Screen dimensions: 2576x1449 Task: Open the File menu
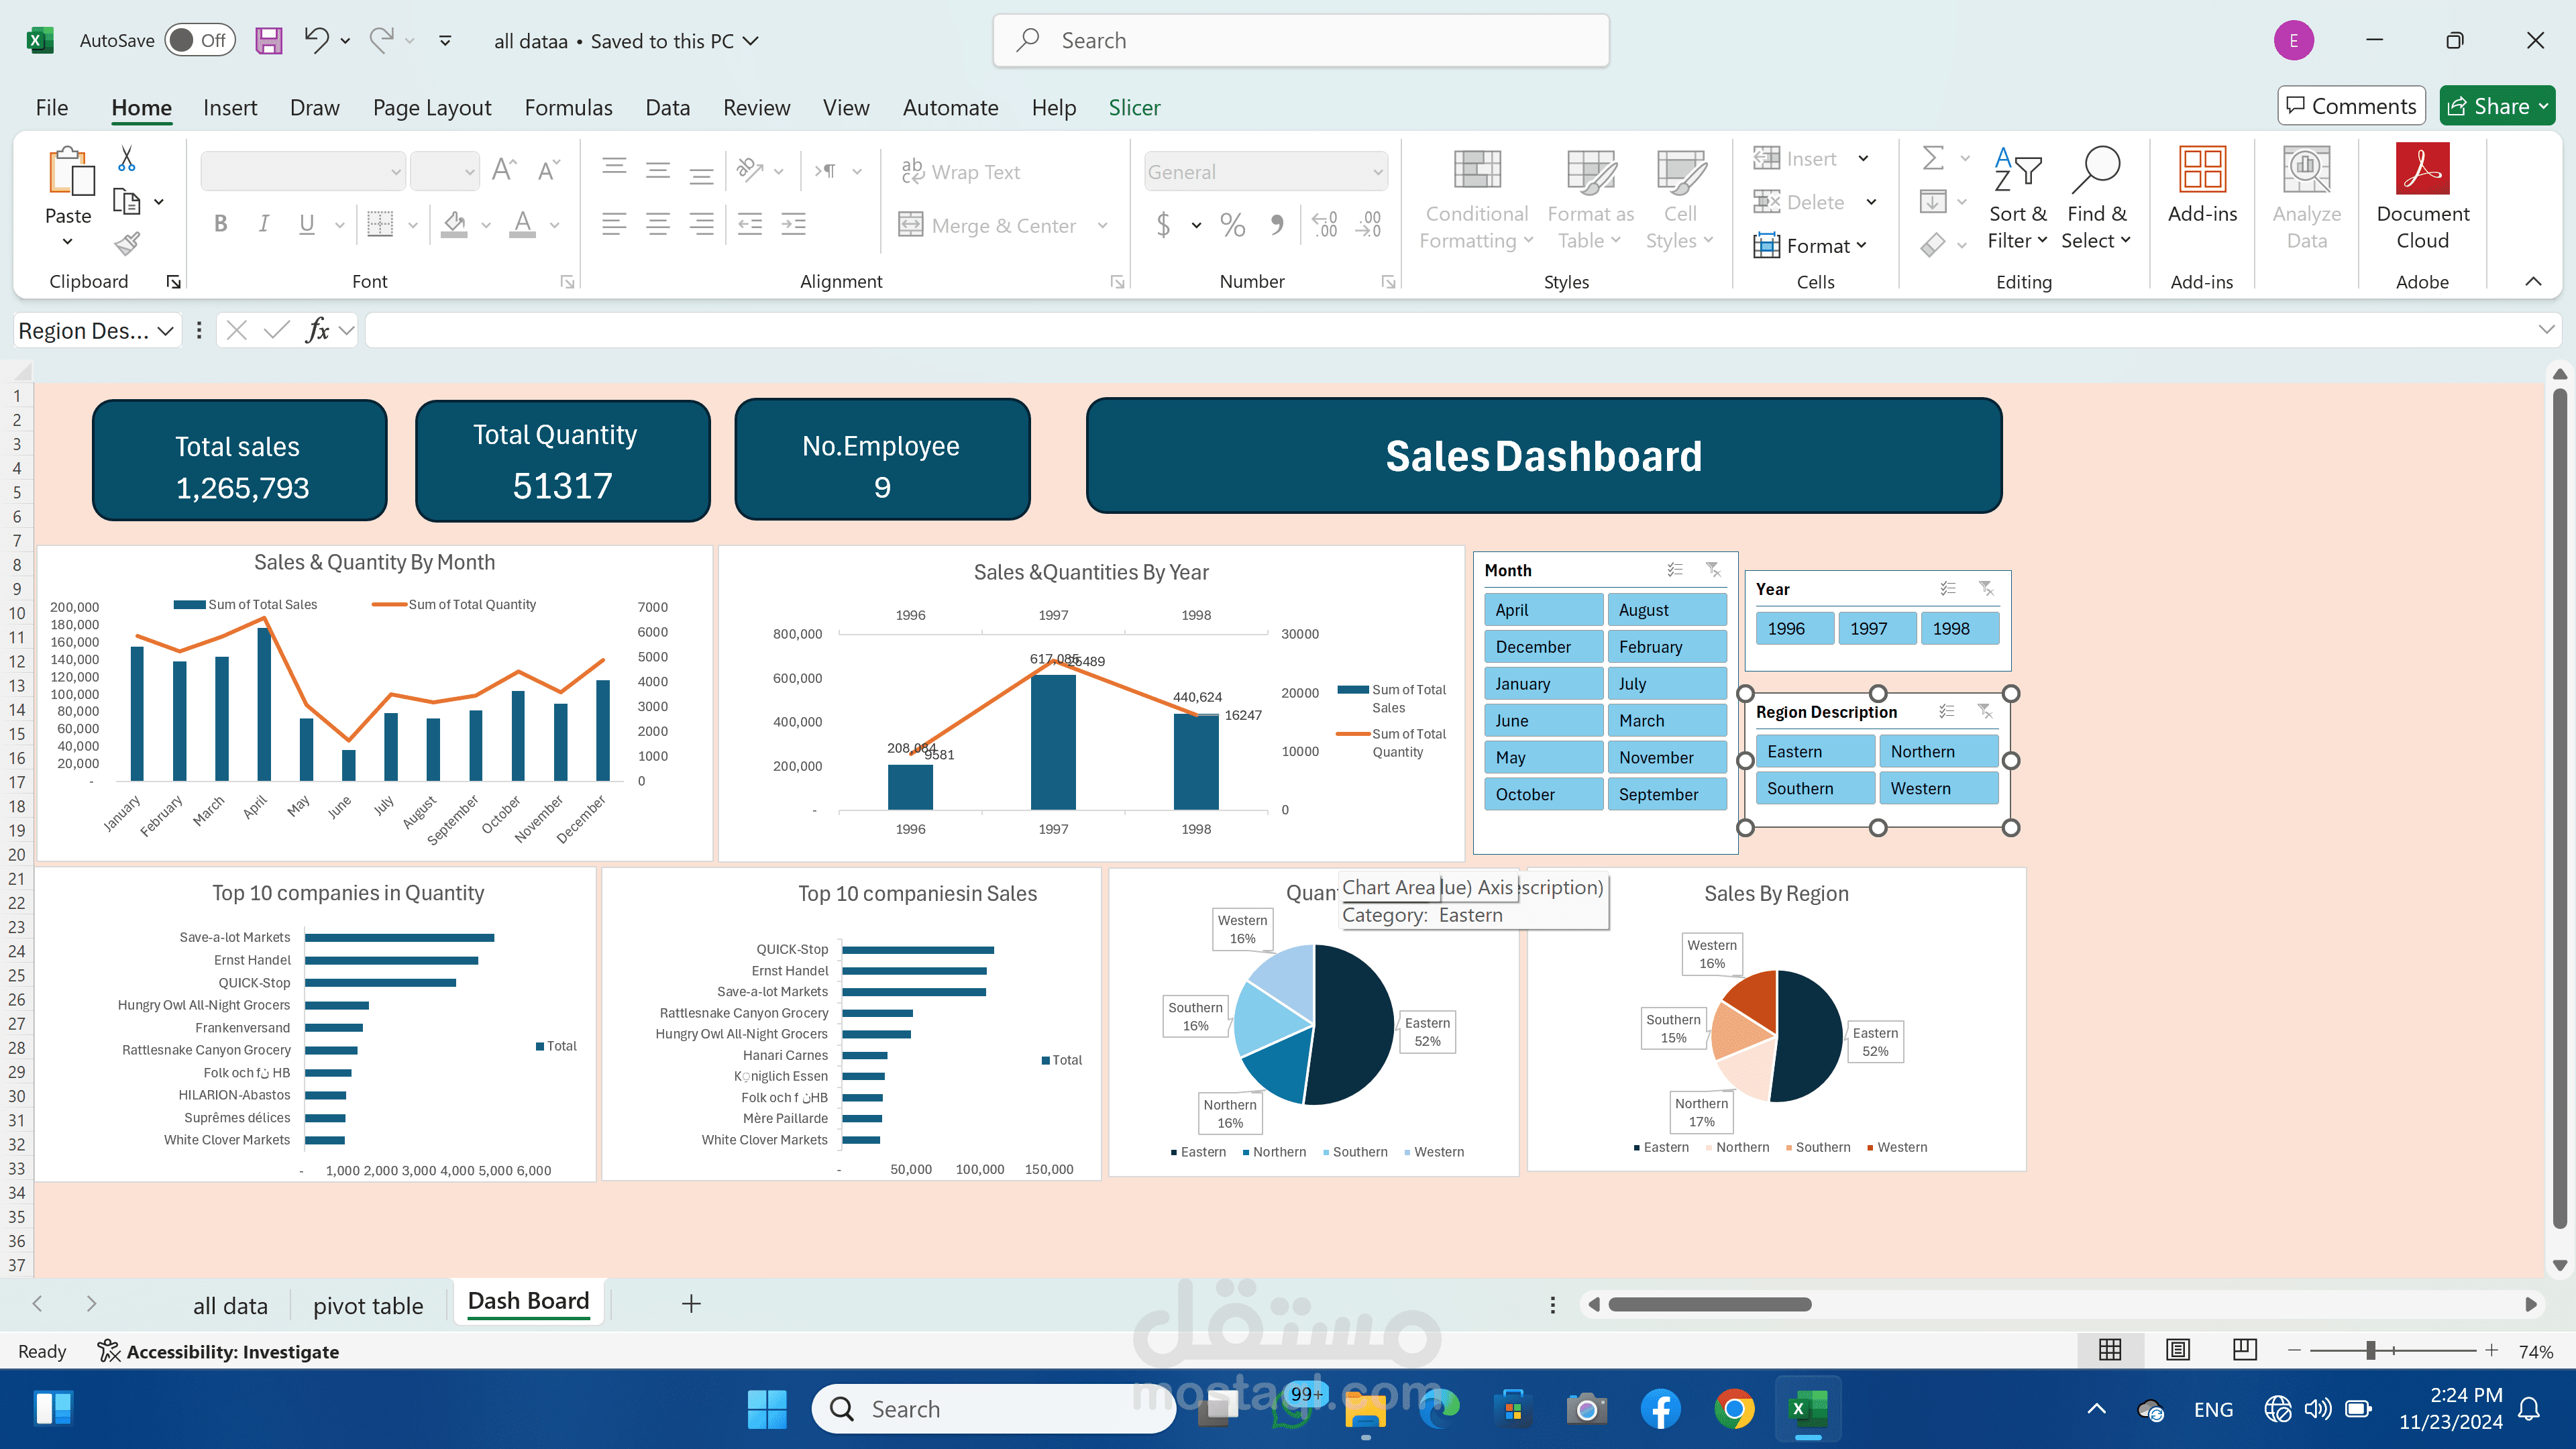(x=52, y=107)
